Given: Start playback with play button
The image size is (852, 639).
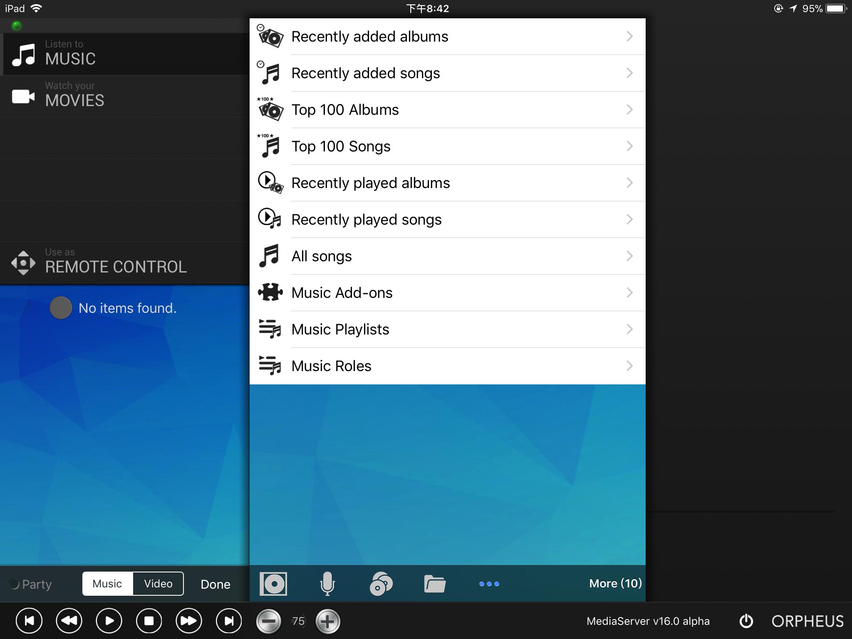Looking at the screenshot, I should [109, 621].
